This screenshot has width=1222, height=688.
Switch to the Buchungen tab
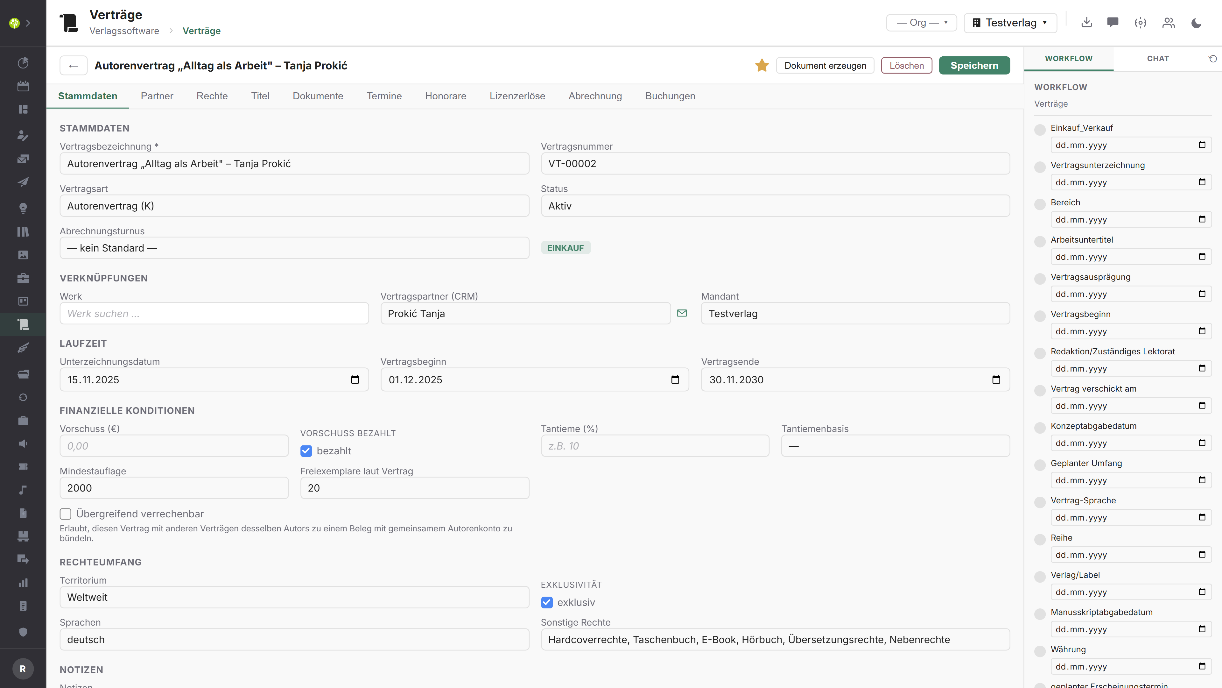tap(670, 96)
